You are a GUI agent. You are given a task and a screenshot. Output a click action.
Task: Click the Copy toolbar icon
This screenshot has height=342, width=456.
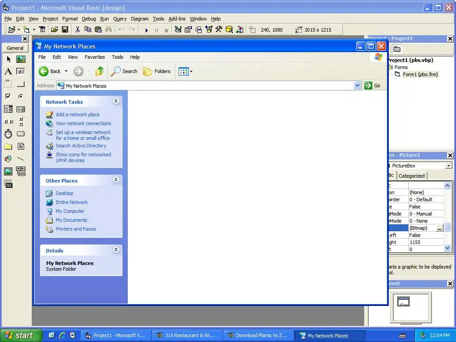(x=88, y=30)
